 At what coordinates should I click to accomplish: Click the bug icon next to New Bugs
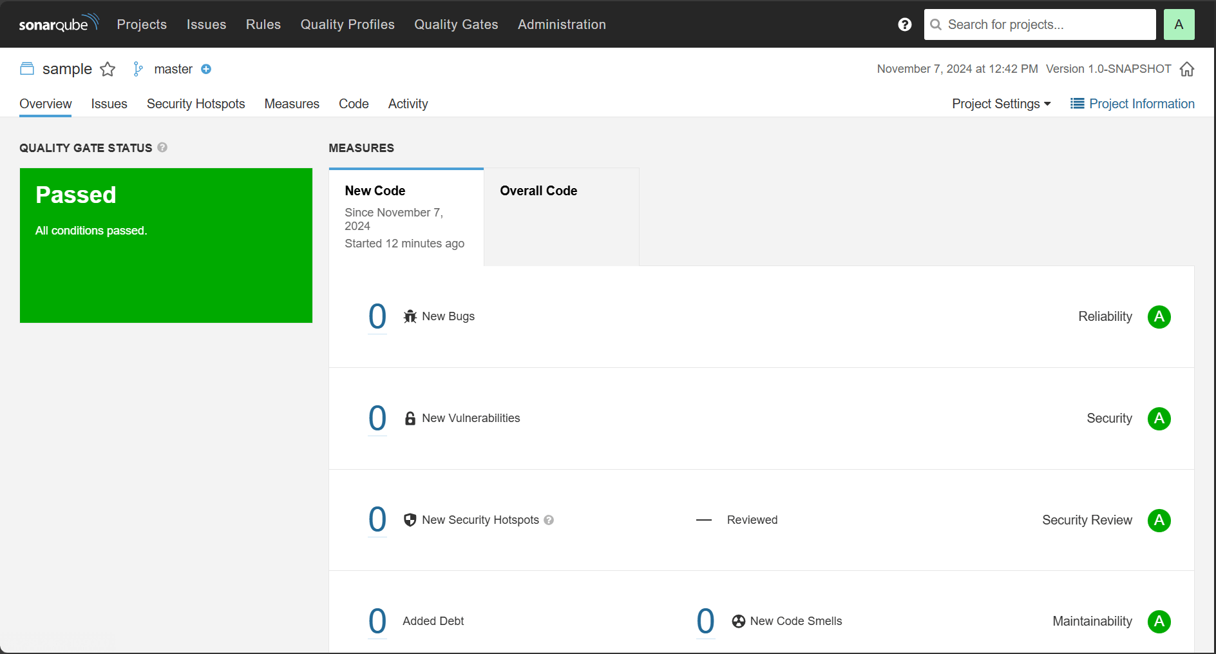(x=410, y=316)
